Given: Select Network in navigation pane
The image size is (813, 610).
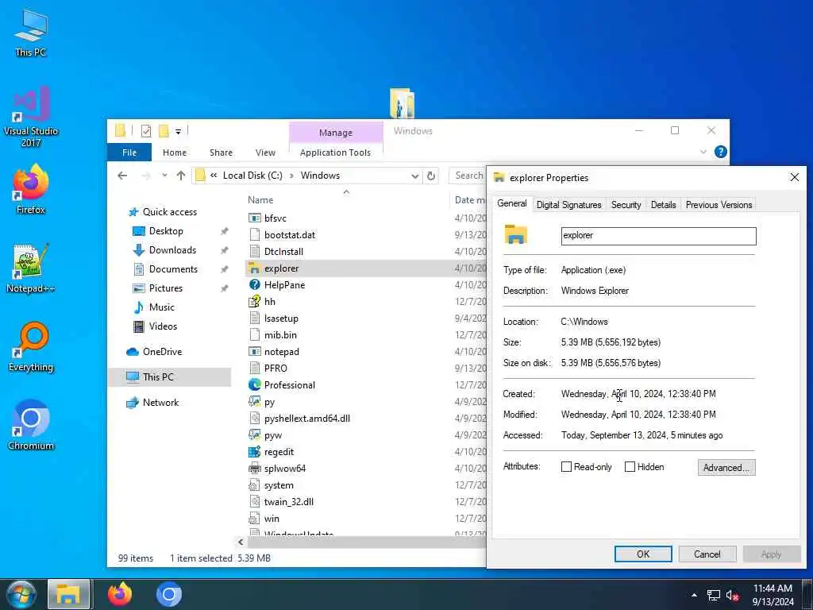Looking at the screenshot, I should coord(160,403).
